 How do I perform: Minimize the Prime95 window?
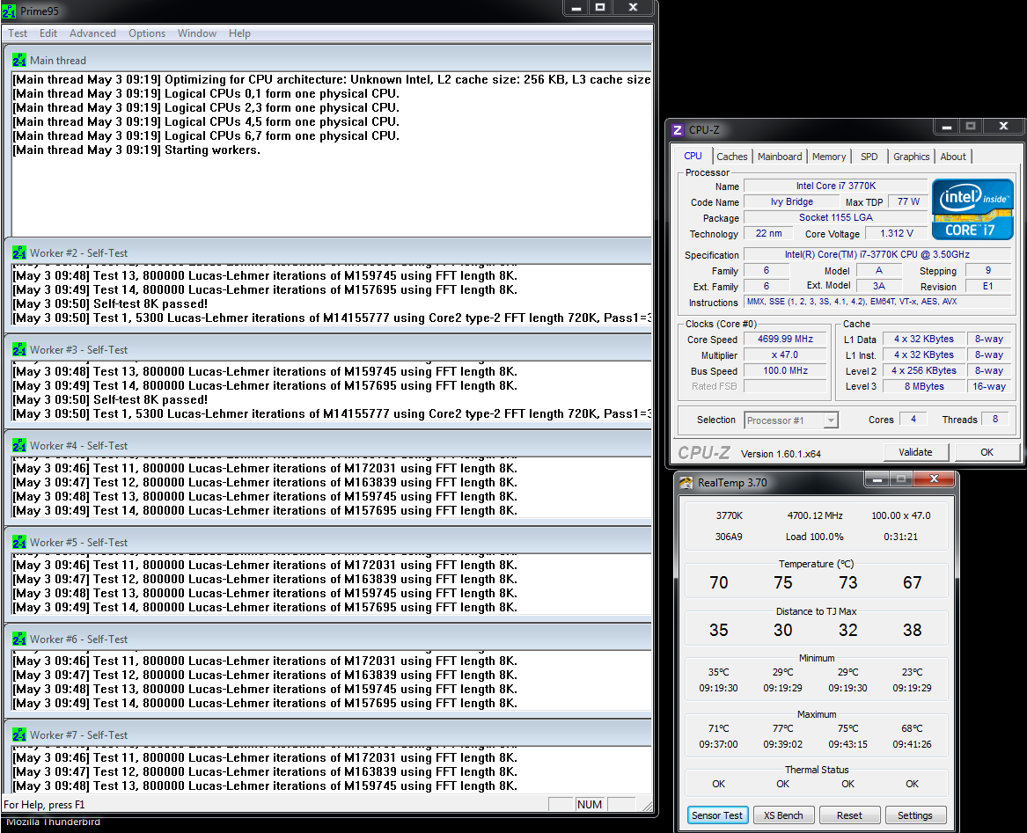coord(576,8)
